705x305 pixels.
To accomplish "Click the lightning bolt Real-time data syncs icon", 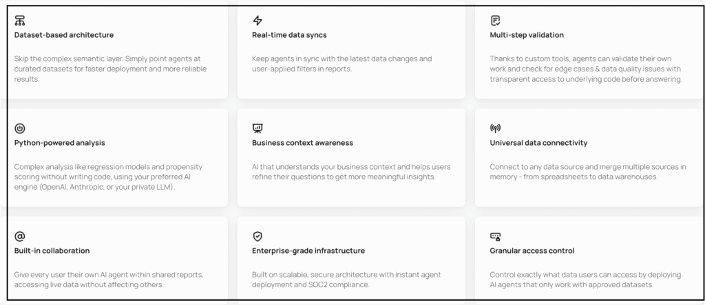I will coord(257,20).
